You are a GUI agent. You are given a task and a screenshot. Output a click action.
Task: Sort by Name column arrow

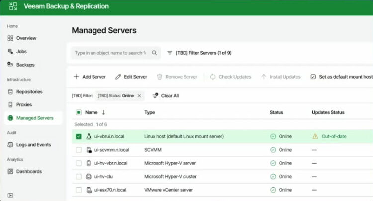(103, 113)
